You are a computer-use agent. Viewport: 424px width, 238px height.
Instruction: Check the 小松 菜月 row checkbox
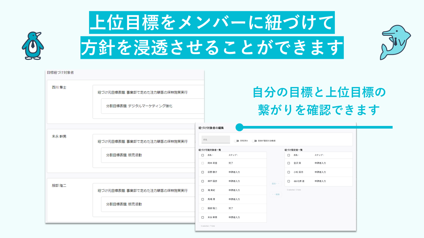pyautogui.click(x=289, y=172)
